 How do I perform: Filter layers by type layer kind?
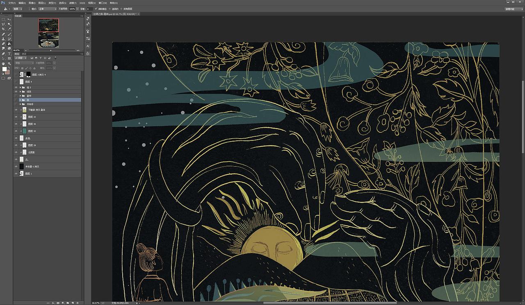point(41,58)
